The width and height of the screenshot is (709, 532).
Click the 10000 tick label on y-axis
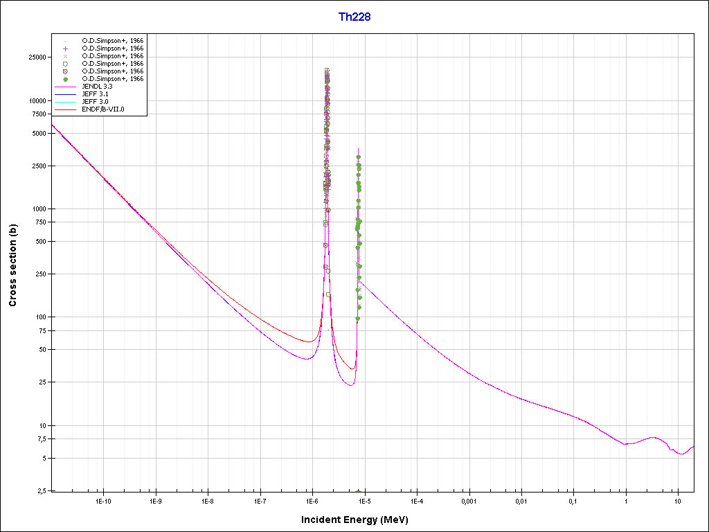(36, 101)
